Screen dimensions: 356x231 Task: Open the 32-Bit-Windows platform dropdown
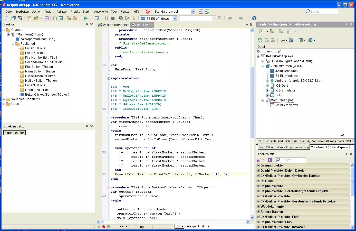[175, 19]
